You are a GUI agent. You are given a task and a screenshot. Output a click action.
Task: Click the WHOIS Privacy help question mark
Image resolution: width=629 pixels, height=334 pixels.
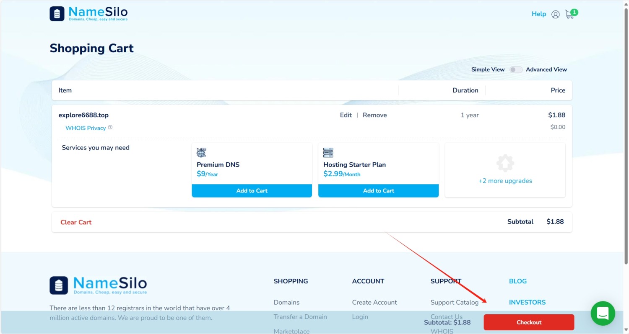(110, 127)
